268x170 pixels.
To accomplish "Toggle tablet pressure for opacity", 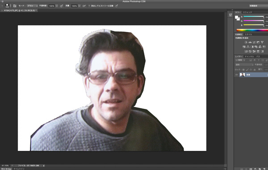I will (x=61, y=6).
